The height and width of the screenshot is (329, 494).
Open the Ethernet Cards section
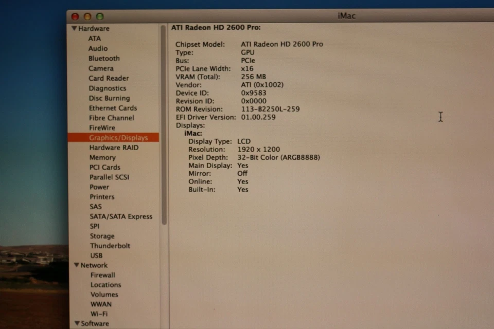tap(113, 108)
